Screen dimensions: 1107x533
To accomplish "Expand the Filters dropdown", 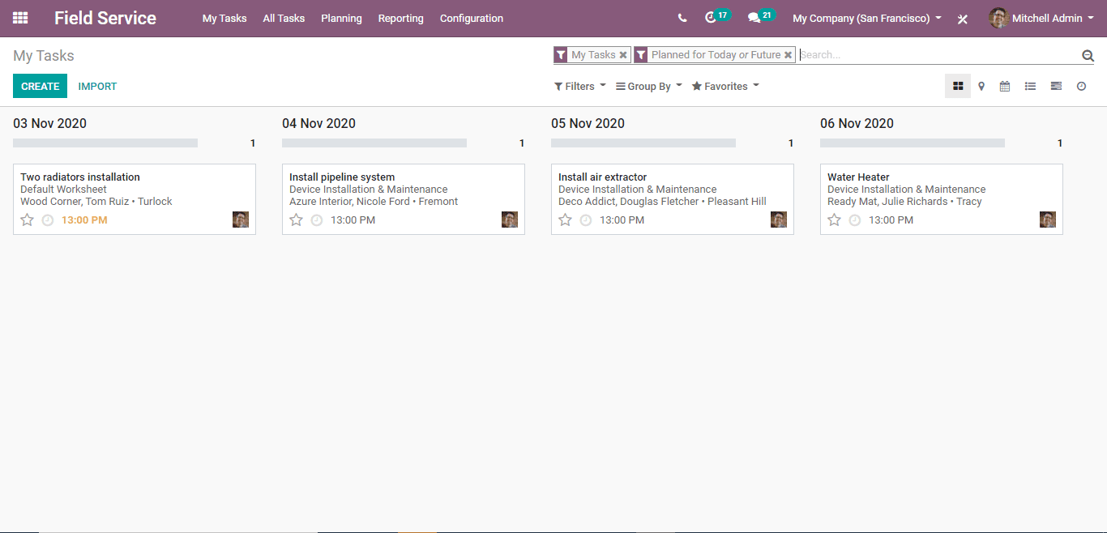I will (x=579, y=86).
